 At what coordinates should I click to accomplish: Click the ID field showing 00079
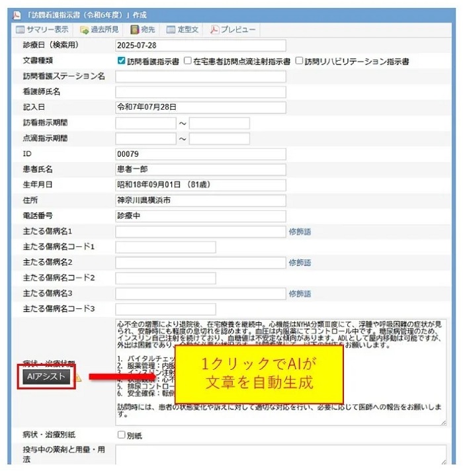click(x=200, y=154)
